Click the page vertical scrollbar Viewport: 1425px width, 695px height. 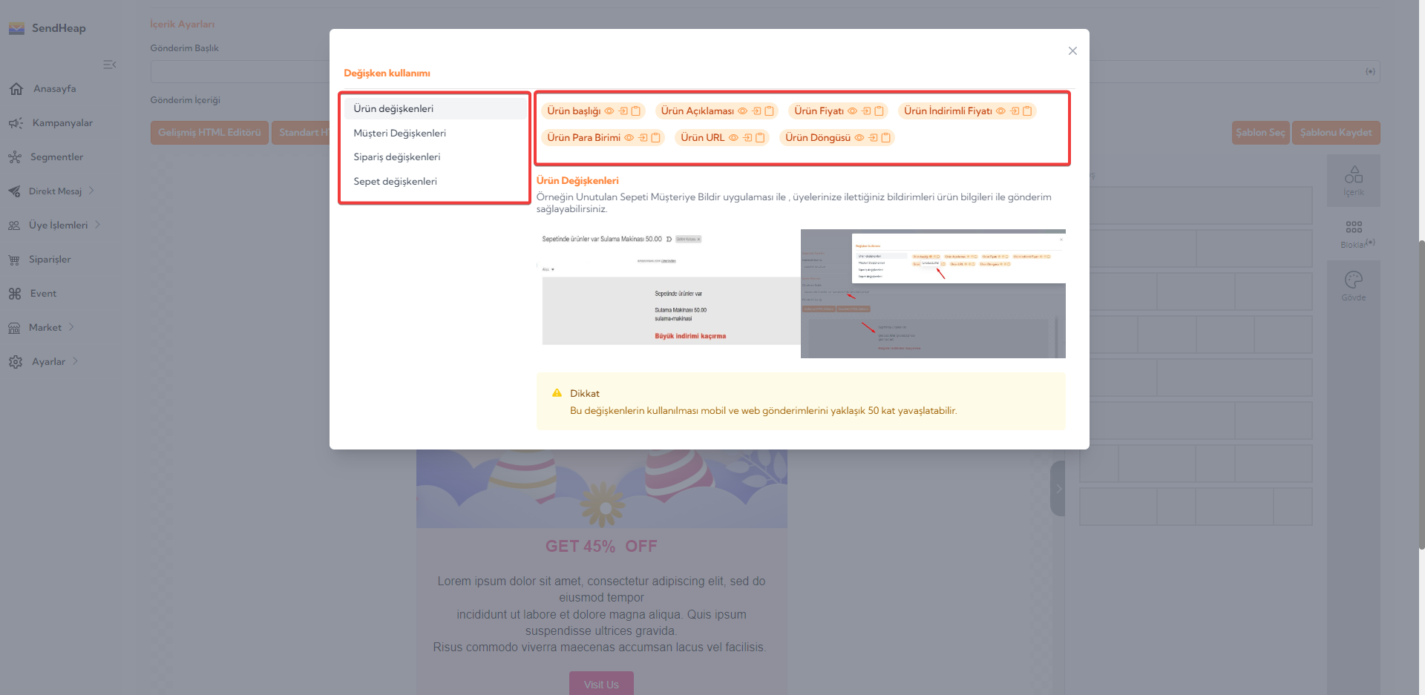tap(1421, 393)
